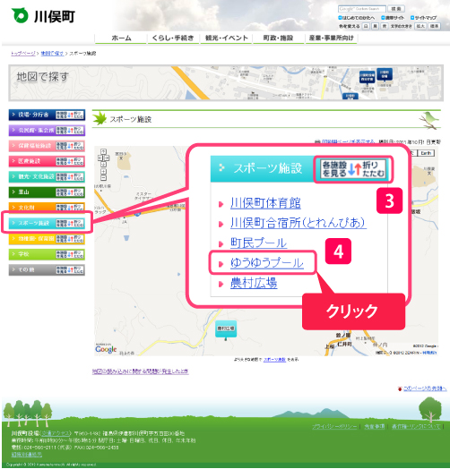Open the 著作権・リンクについて footer link
450x469 pixels.
416,427
